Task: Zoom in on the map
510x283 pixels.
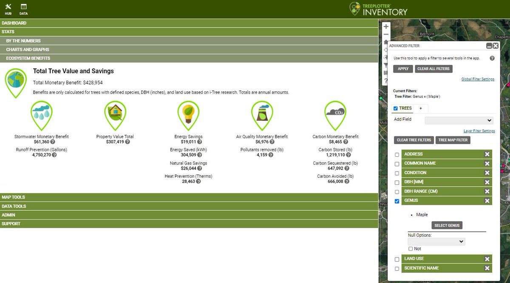Action: tap(386, 26)
